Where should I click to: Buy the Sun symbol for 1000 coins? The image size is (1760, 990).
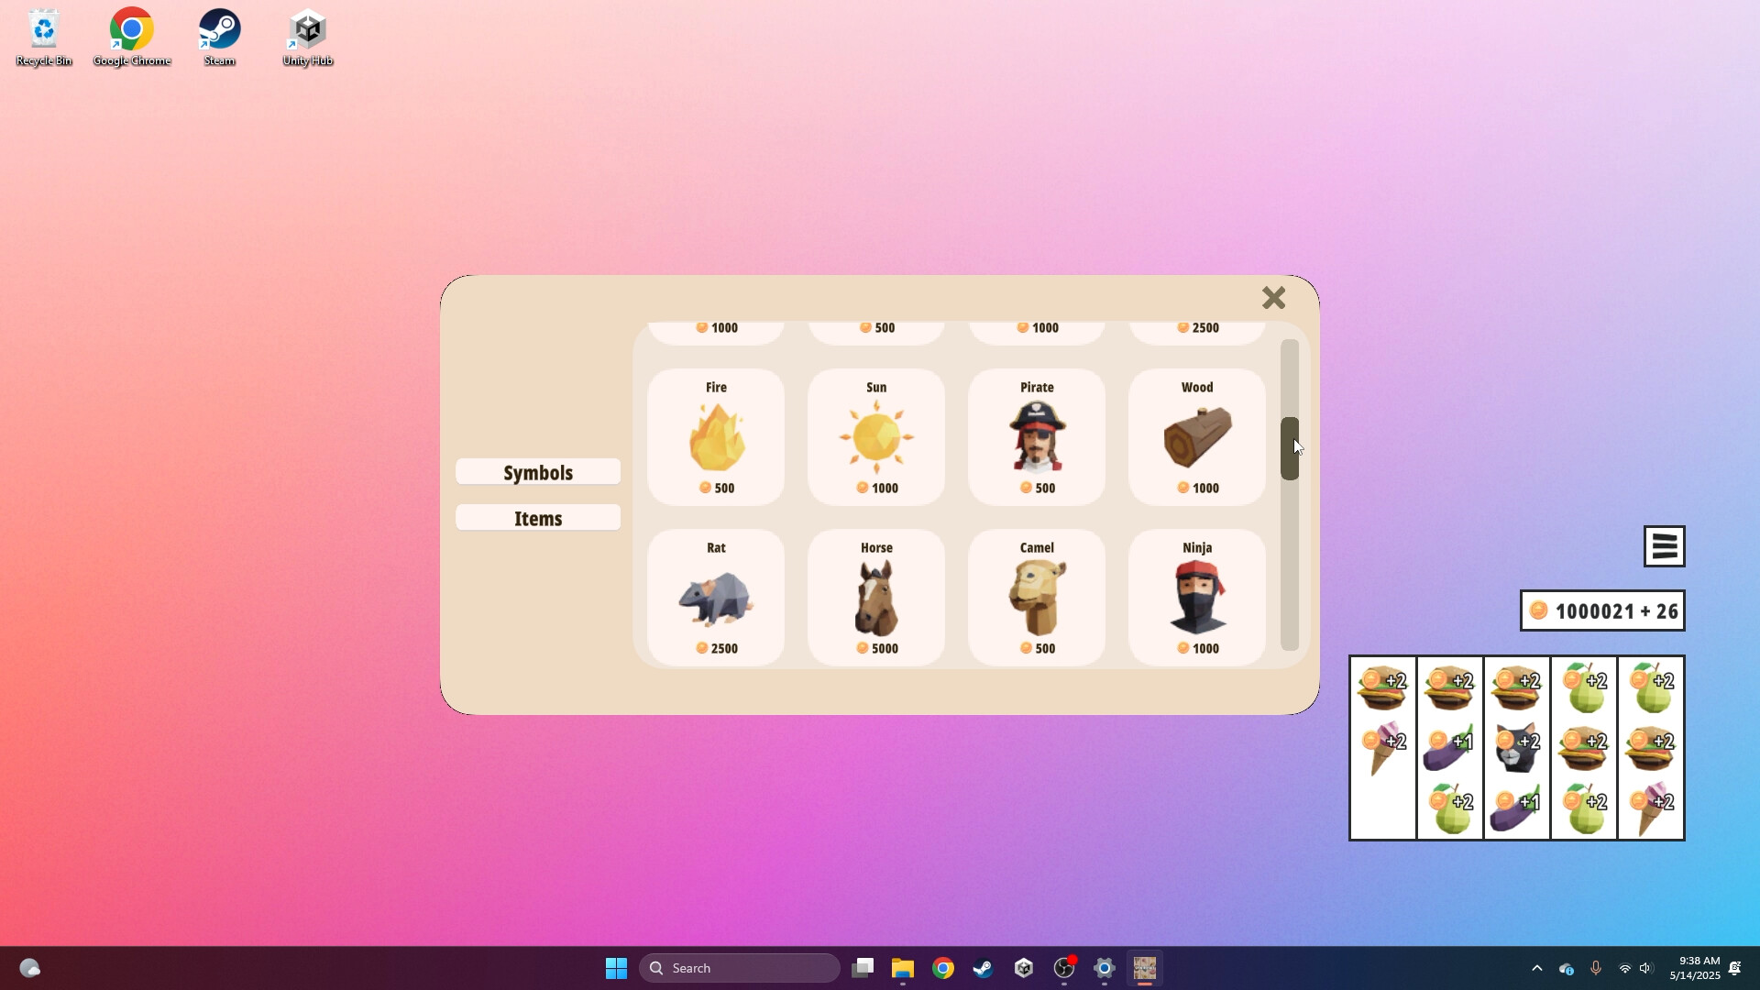click(x=875, y=437)
